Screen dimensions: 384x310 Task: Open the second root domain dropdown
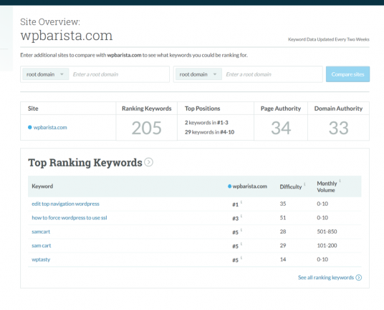pyautogui.click(x=198, y=74)
